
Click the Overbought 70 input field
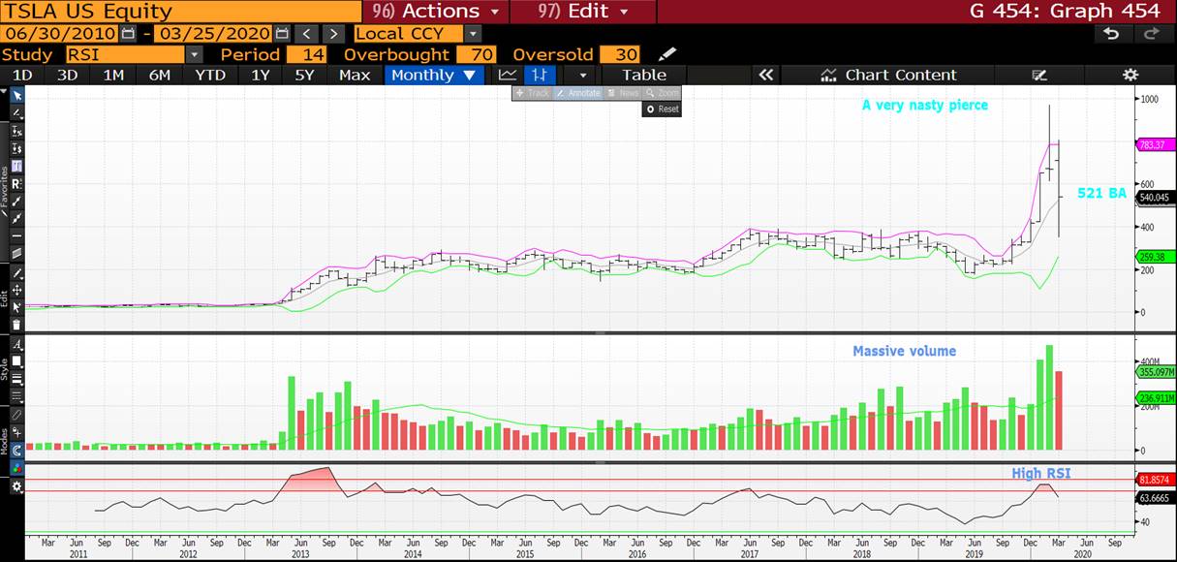pos(476,54)
